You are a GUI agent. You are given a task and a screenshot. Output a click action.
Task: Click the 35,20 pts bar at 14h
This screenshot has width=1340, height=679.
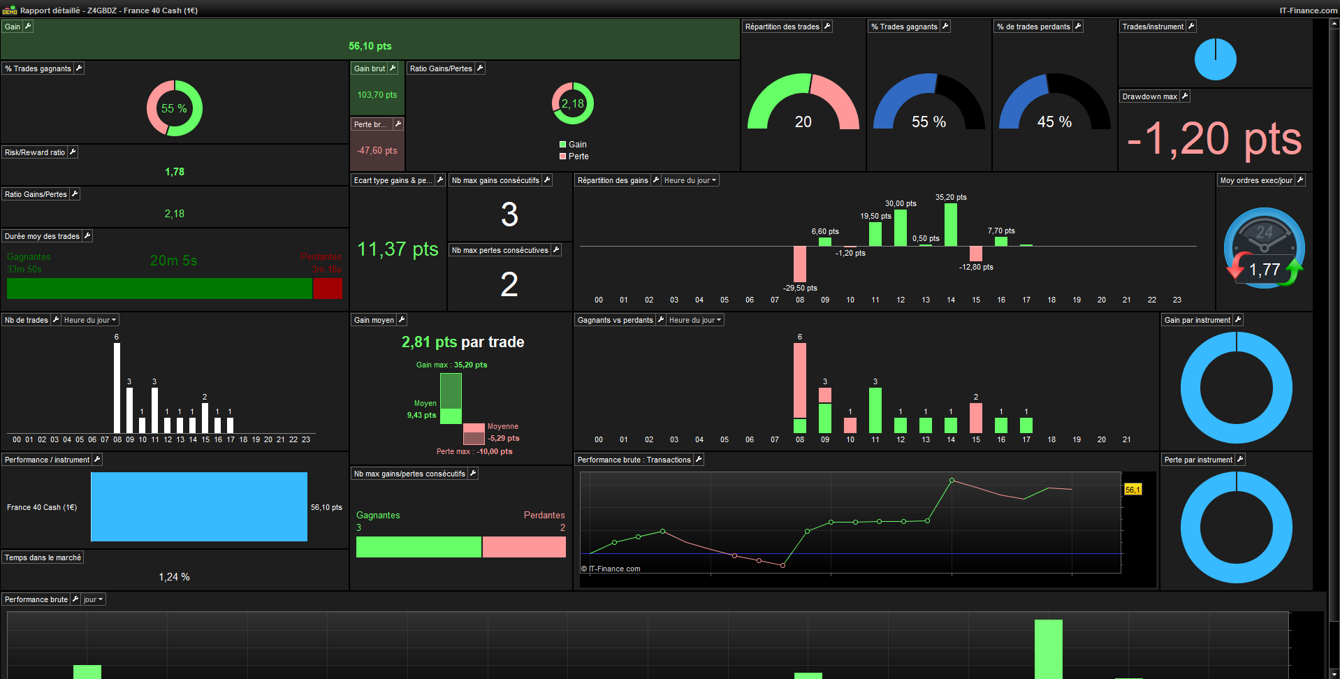951,224
